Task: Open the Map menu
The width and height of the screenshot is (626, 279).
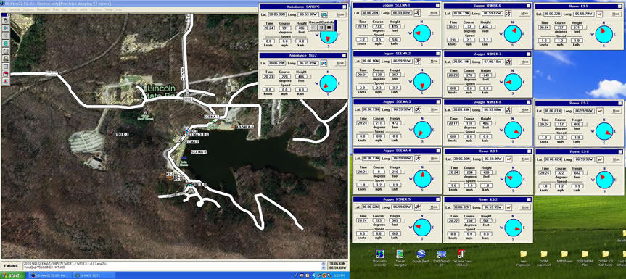Action: click(56, 9)
